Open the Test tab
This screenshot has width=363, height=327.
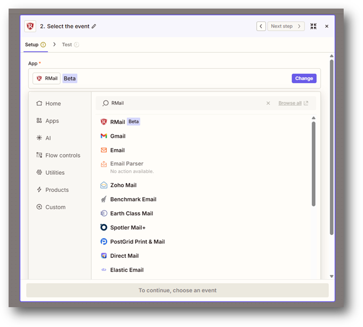67,44
